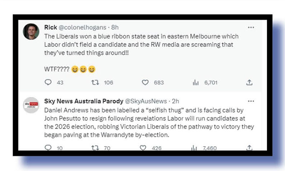Open more options on Rick's tweet
The width and height of the screenshot is (285, 171).
click(251, 28)
